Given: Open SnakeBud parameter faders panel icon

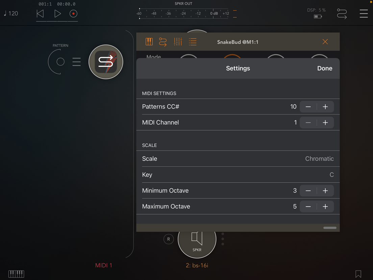Looking at the screenshot, I should [x=178, y=42].
